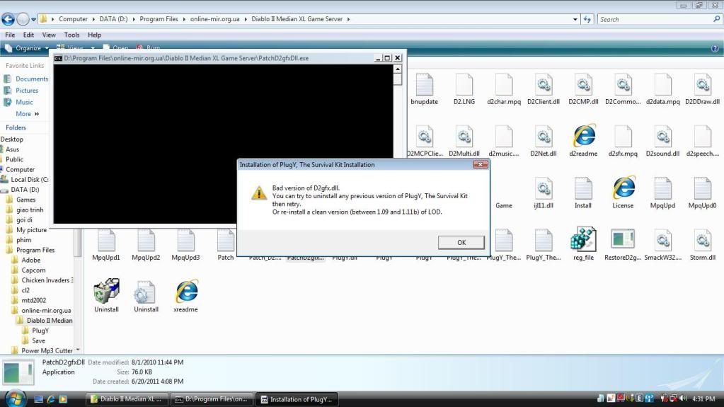Close the PlugY installation dialog with X

point(481,164)
